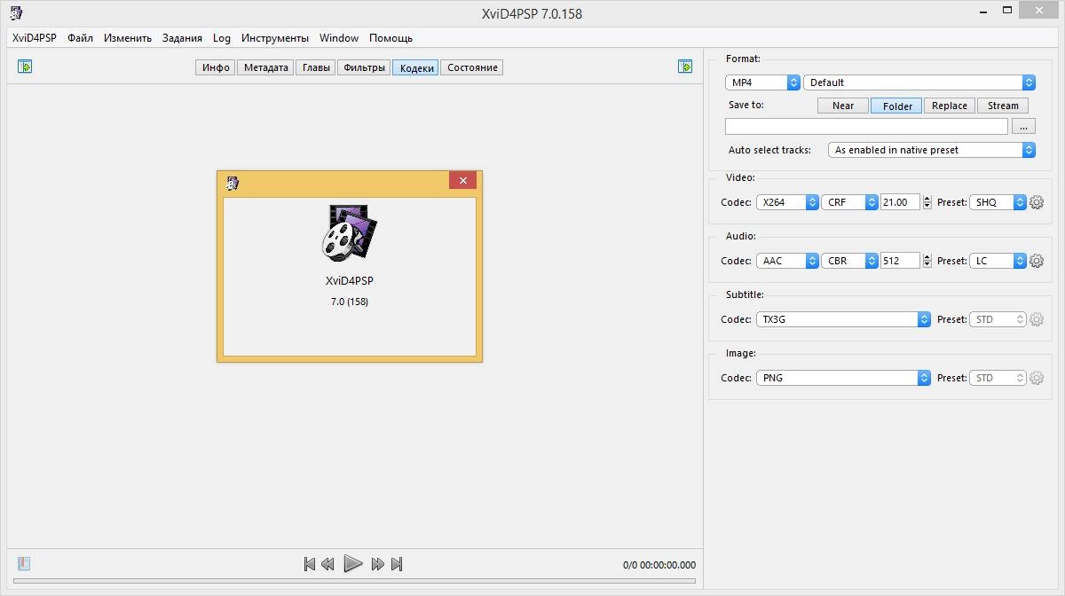Open the Изменить menu
The width and height of the screenshot is (1065, 596).
coord(128,38)
